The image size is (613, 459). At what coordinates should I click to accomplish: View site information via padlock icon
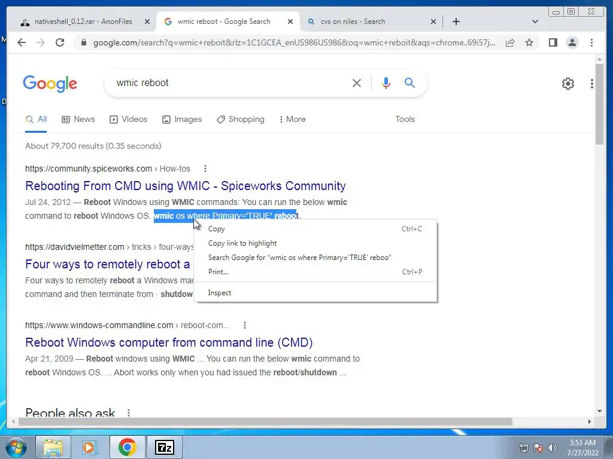pos(83,42)
